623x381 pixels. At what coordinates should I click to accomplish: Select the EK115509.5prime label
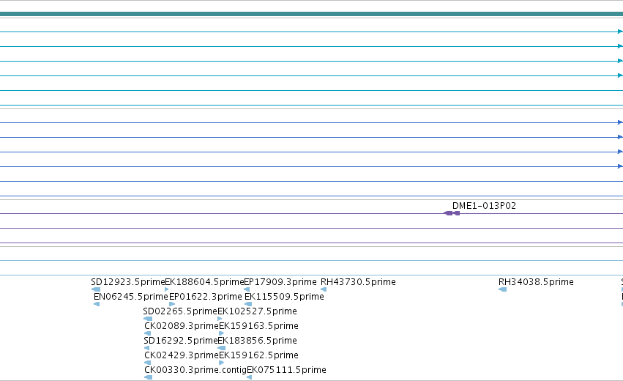[x=284, y=297]
